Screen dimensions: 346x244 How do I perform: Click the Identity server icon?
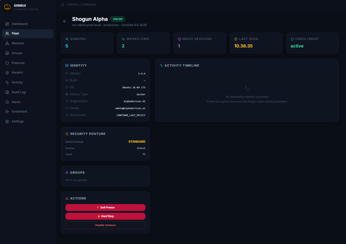tap(67, 65)
